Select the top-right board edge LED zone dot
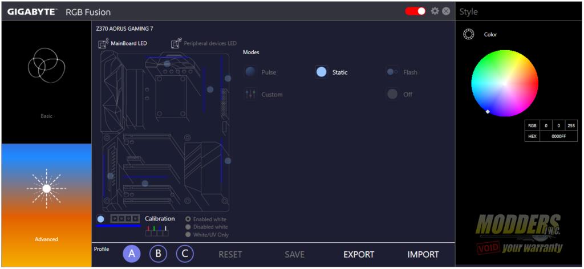This screenshot has width=584, height=269. click(x=228, y=79)
